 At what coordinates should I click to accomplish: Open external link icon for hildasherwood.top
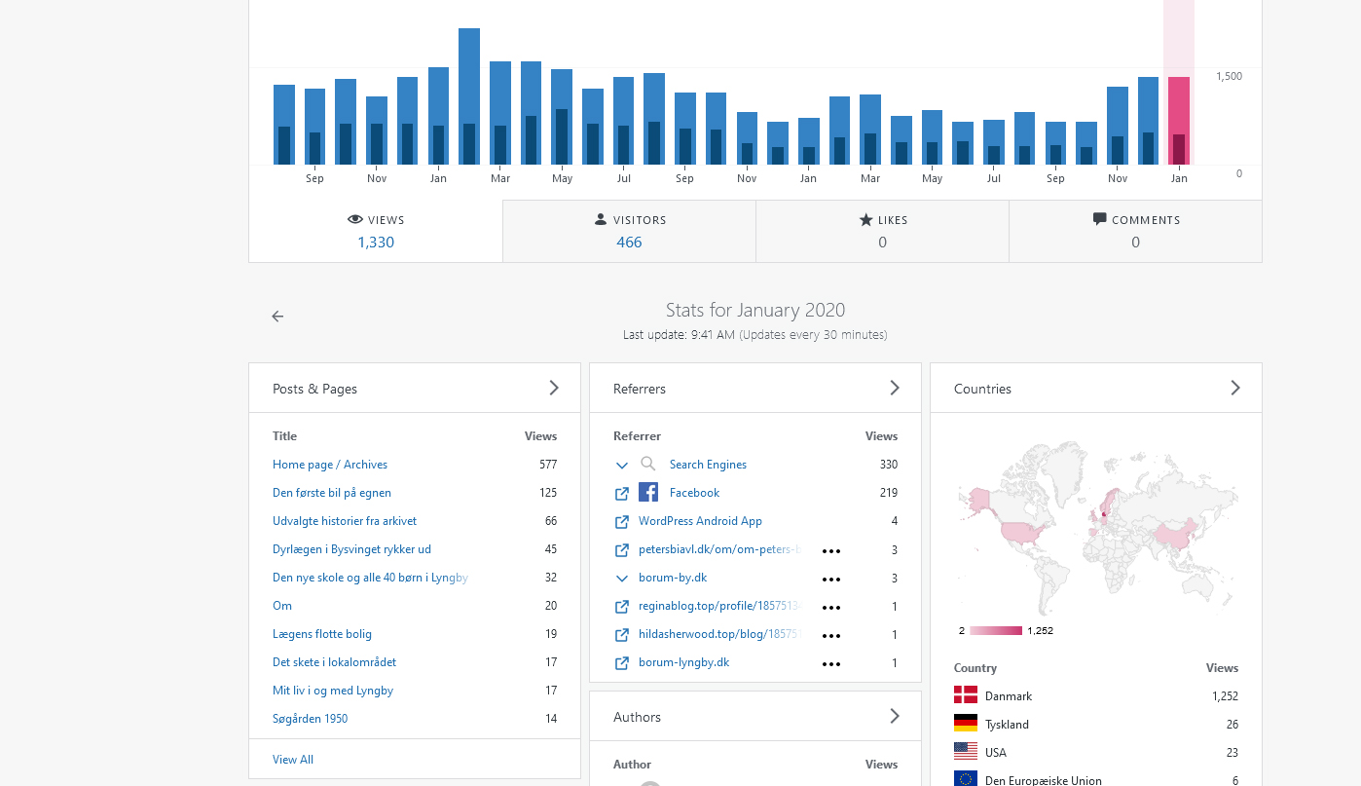click(x=622, y=635)
